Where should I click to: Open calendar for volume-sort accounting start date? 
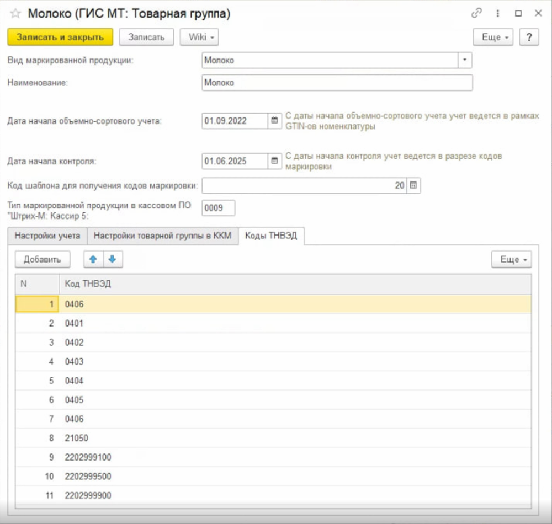(x=274, y=121)
